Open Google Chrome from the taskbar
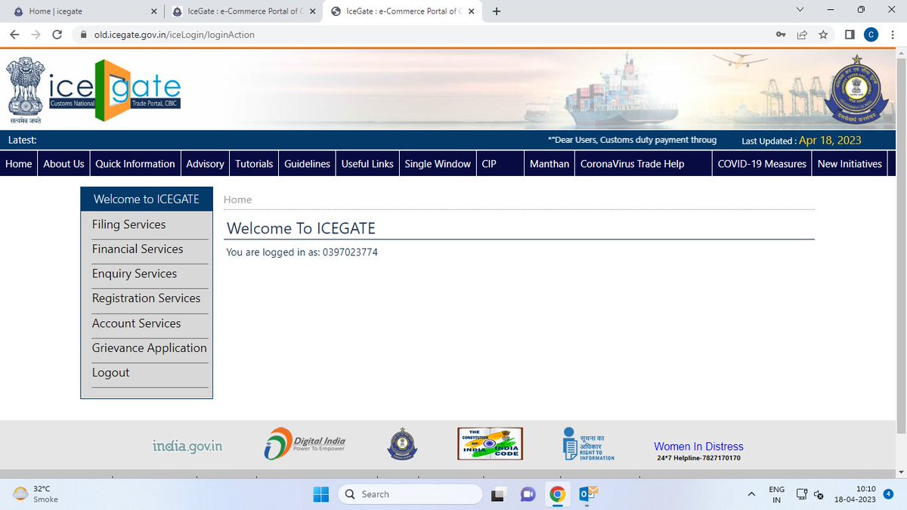The width and height of the screenshot is (907, 510). click(558, 494)
